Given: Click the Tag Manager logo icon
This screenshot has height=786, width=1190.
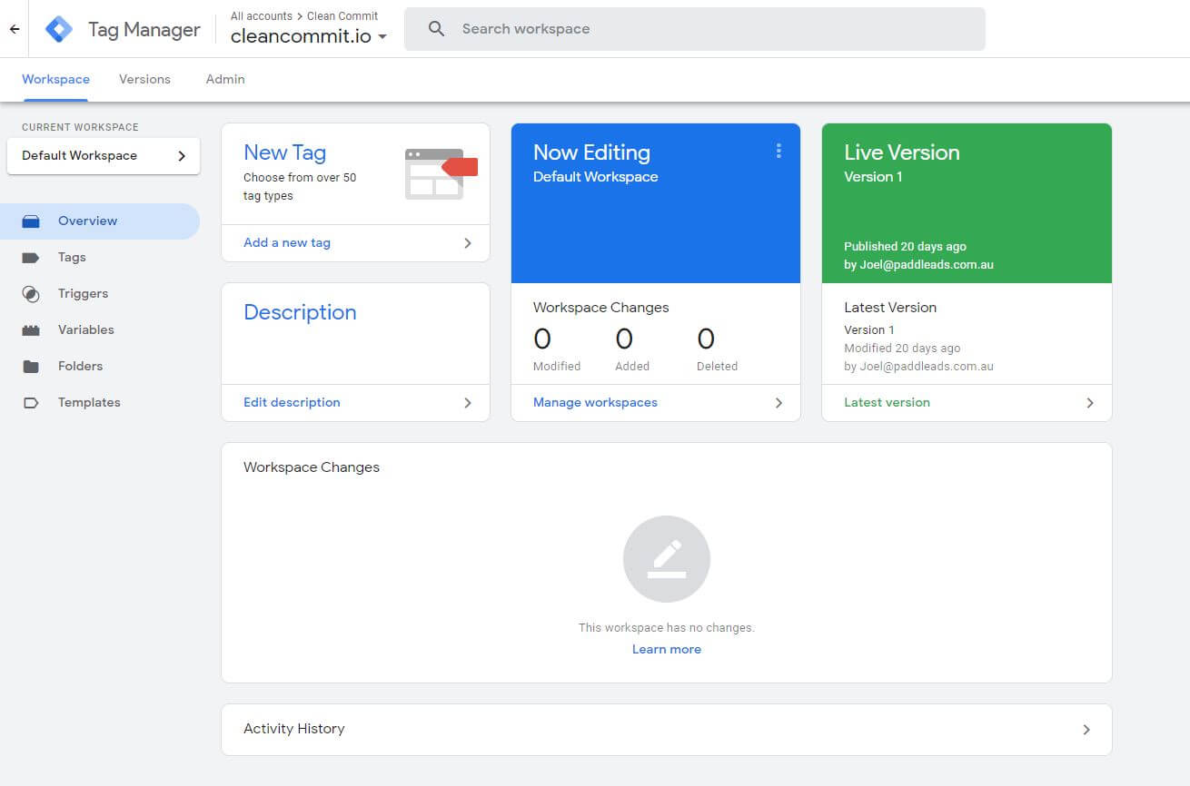Looking at the screenshot, I should click(59, 29).
